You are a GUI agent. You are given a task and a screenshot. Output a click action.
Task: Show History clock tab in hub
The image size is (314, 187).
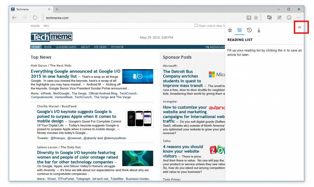(249, 30)
